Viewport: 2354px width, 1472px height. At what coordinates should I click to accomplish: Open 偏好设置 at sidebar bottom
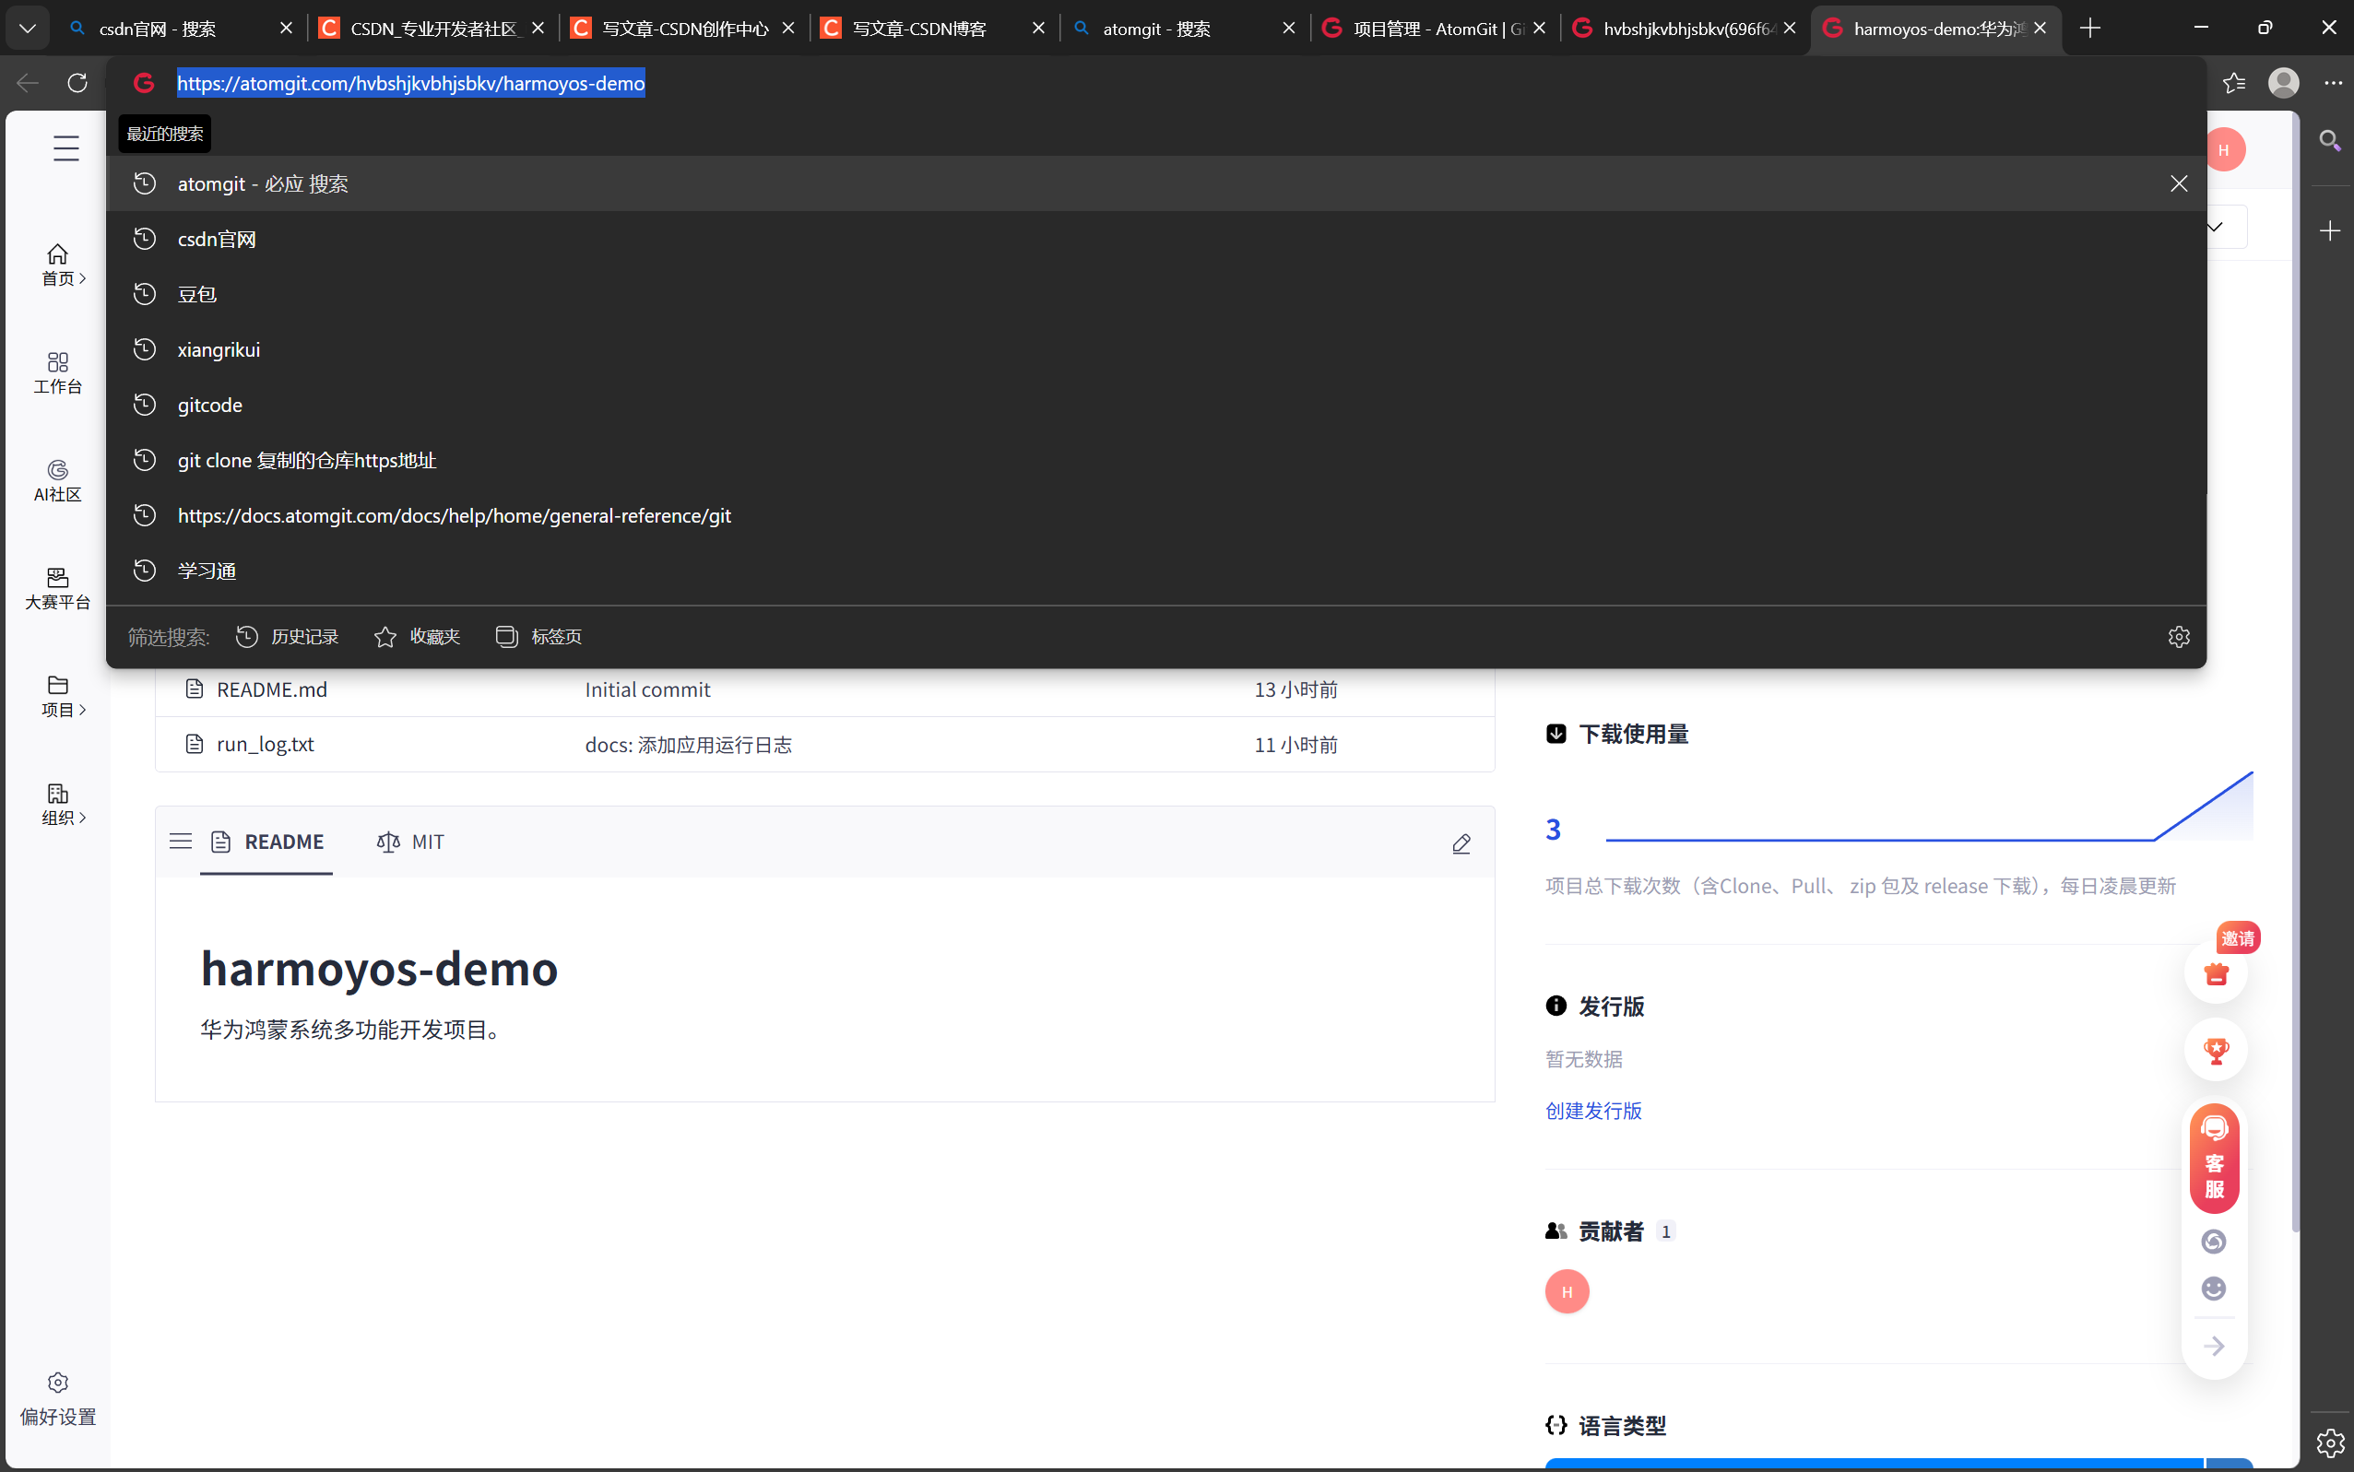(x=58, y=1399)
